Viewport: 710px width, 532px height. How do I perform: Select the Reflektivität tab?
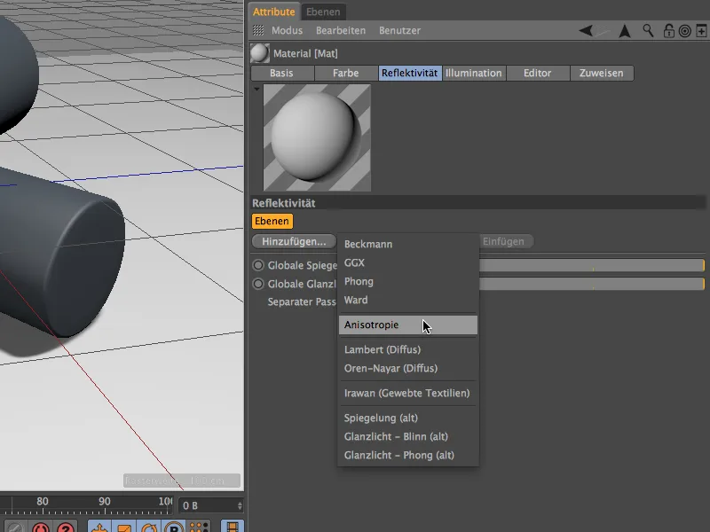point(410,73)
